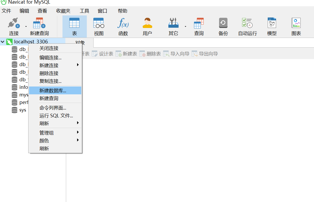This screenshot has width=314, height=202.
Task: Open the Backup (备份) toolbar icon
Action: tap(223, 23)
